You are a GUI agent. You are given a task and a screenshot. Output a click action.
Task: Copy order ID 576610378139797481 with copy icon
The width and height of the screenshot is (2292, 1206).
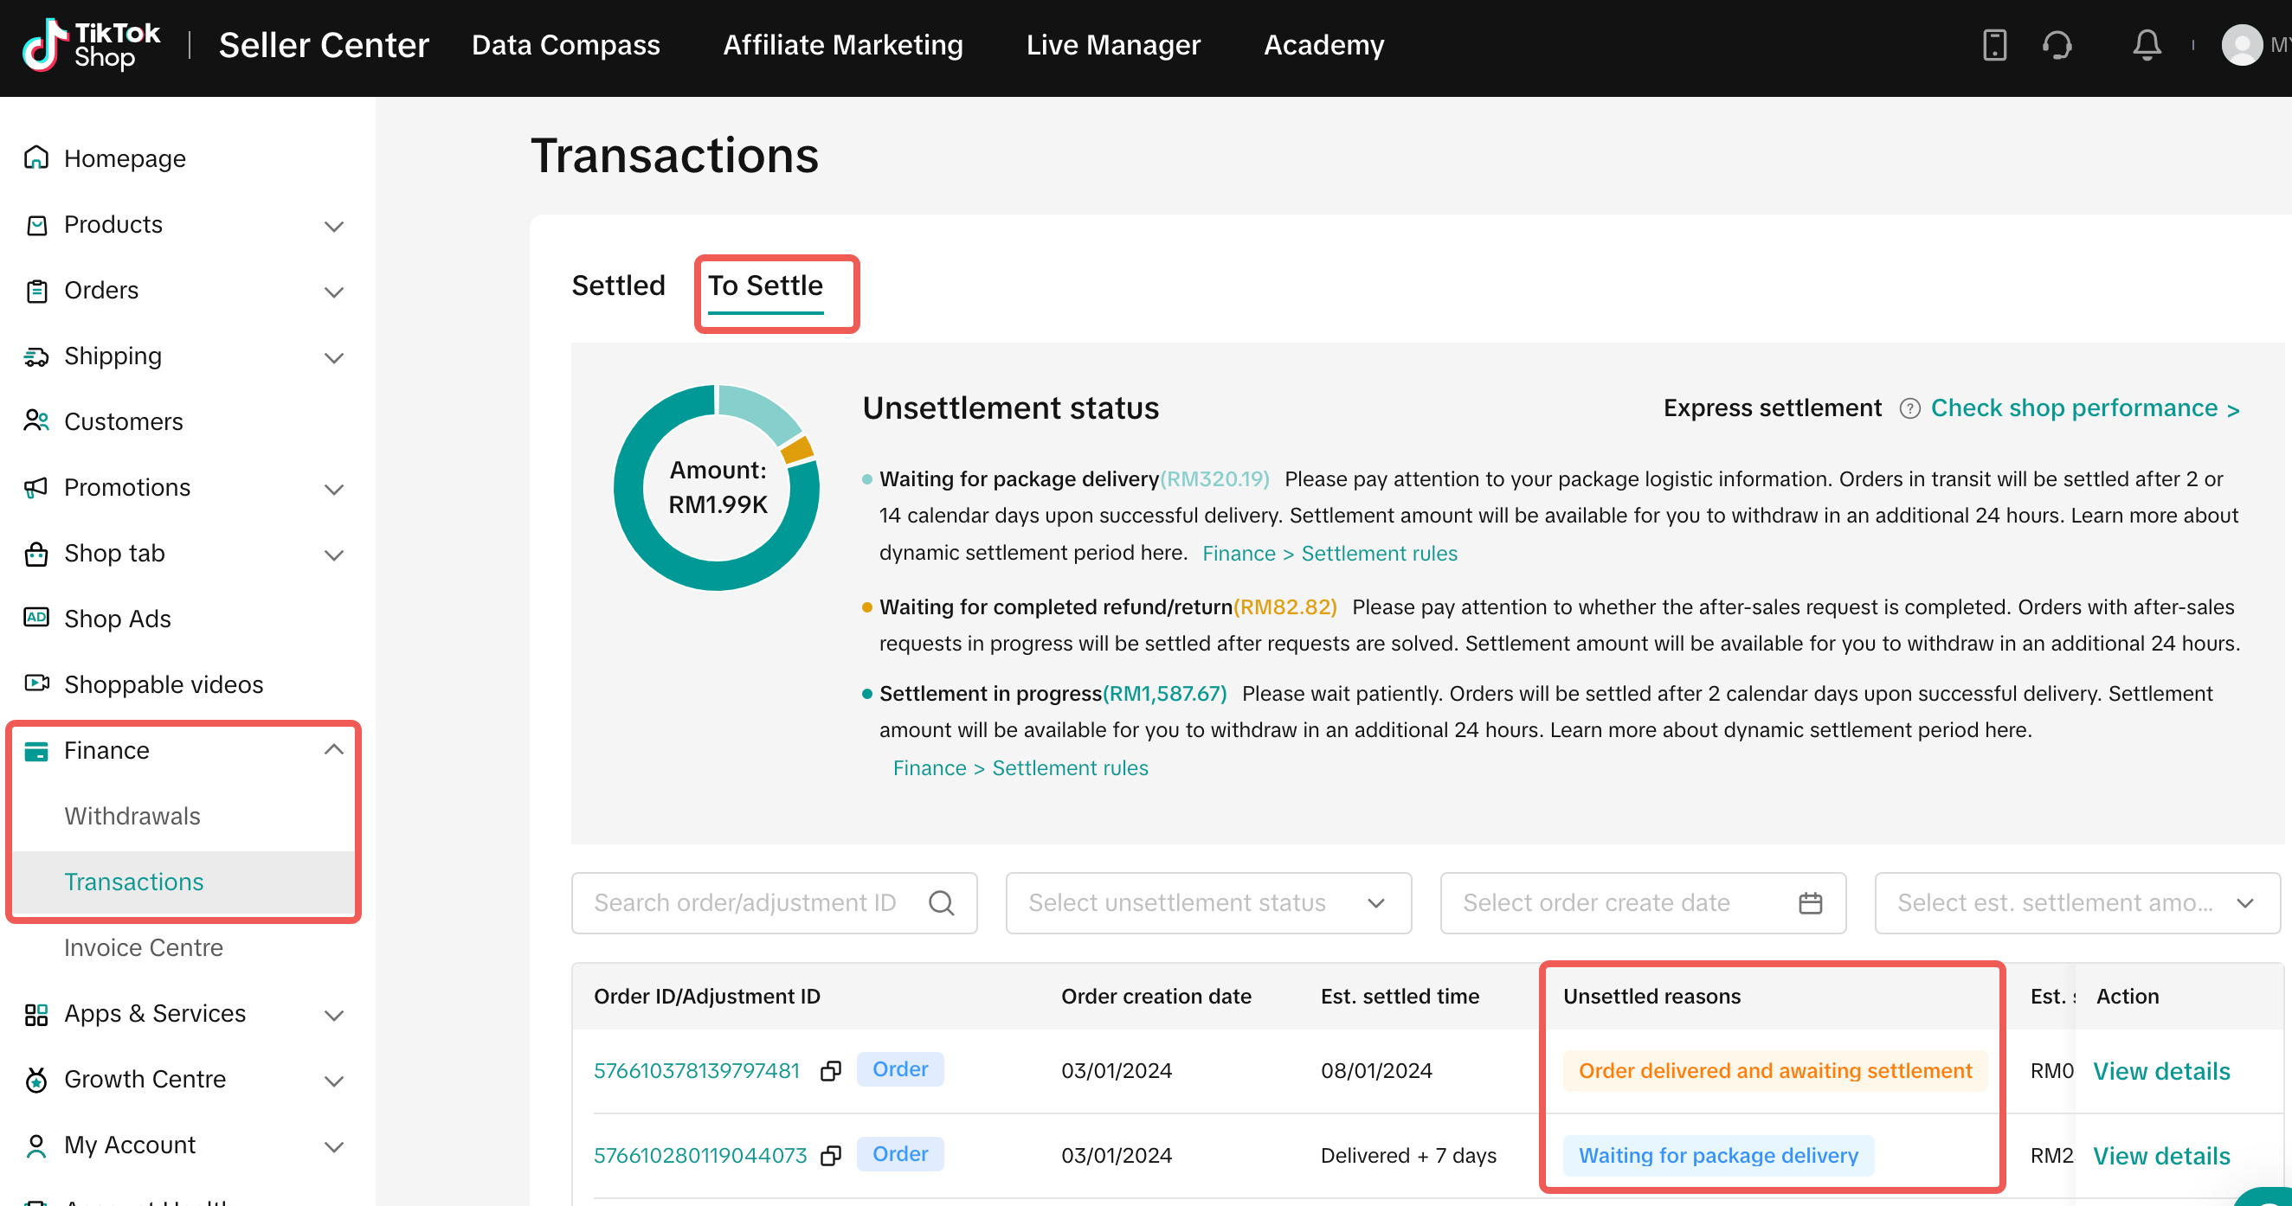[830, 1071]
